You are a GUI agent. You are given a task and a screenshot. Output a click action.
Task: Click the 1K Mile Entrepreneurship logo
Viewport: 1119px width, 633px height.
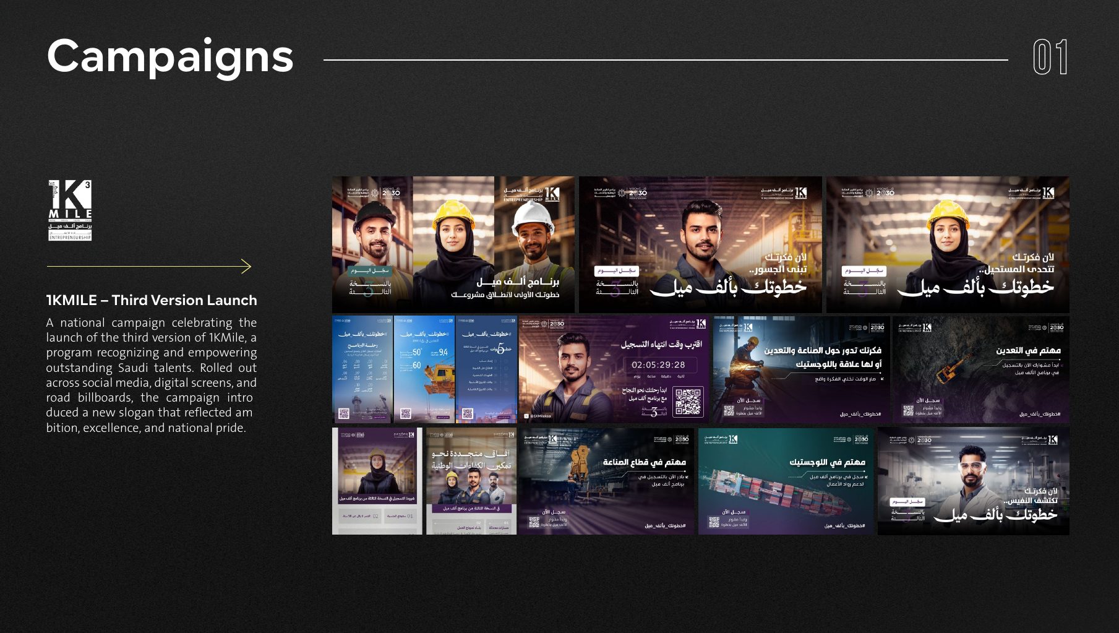(x=70, y=210)
